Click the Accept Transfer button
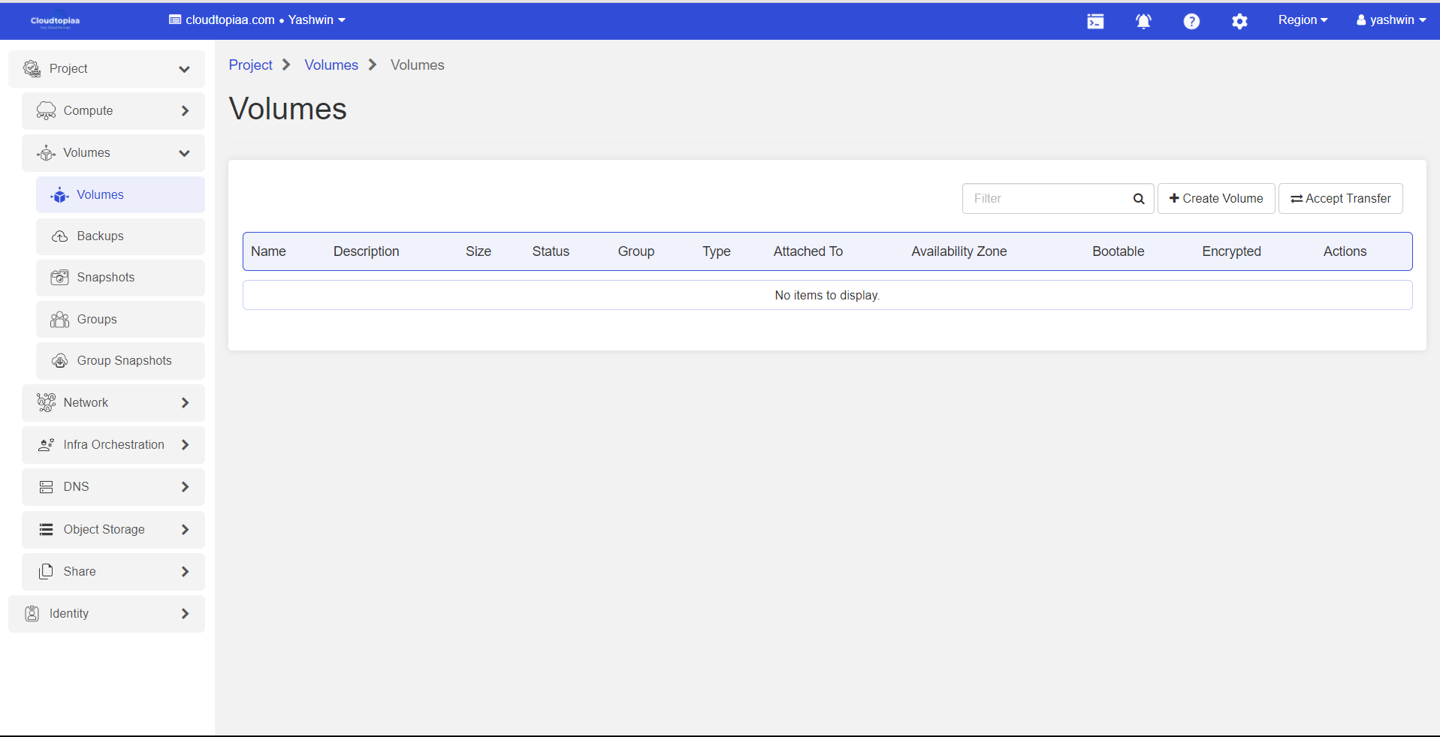Image resolution: width=1440 pixels, height=737 pixels. (1341, 199)
